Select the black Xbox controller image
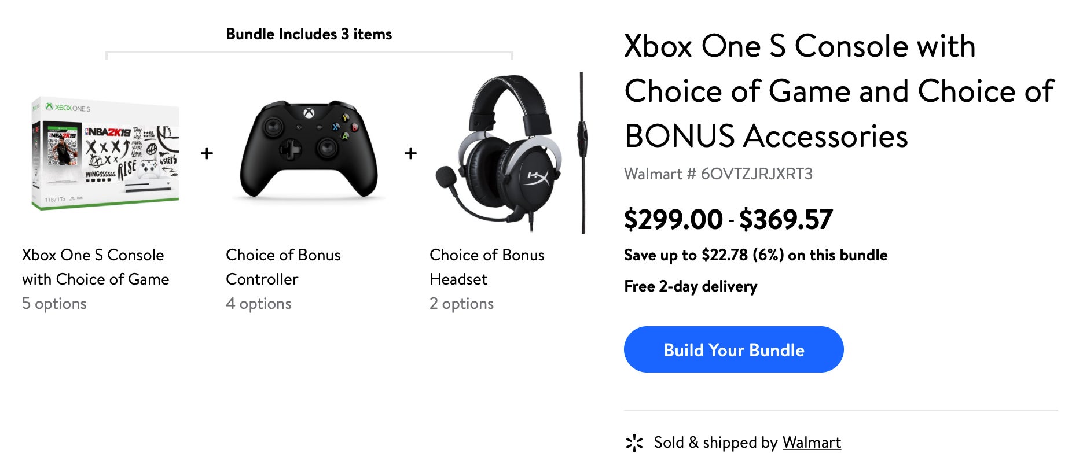This screenshot has height=472, width=1072. (x=309, y=150)
